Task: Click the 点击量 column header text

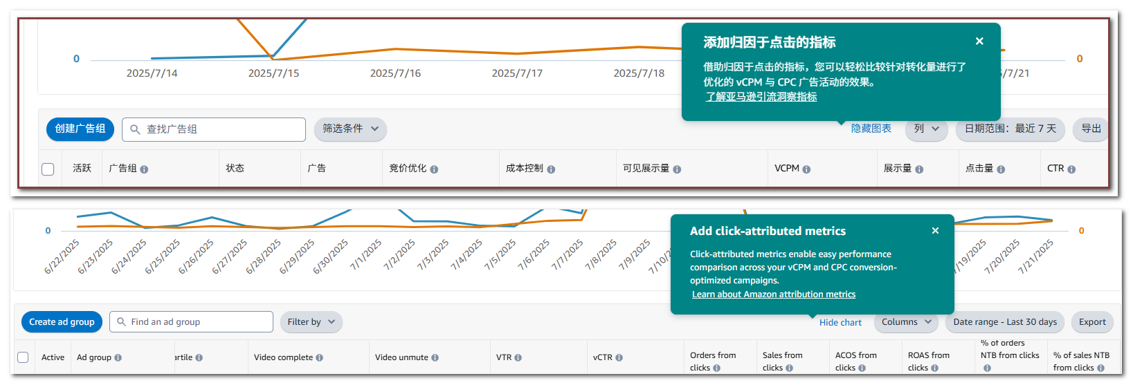Action: coord(979,169)
